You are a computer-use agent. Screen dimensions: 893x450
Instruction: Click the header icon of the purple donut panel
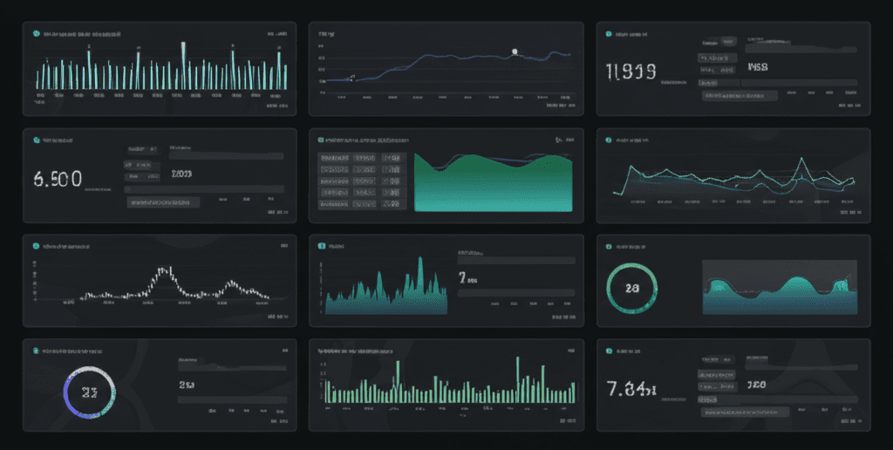click(37, 351)
